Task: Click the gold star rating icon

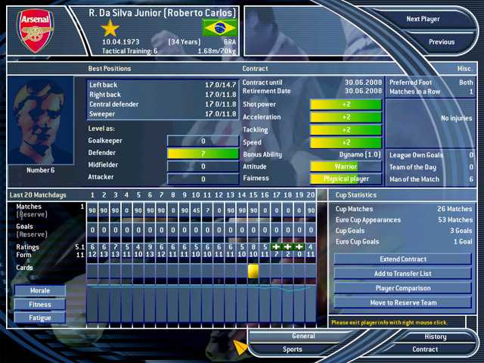Action: pyautogui.click(x=111, y=29)
